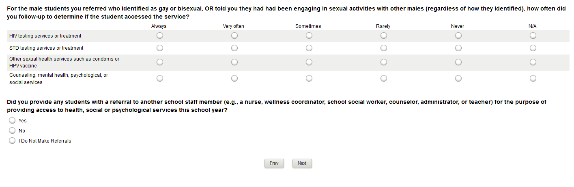This screenshot has width=574, height=187.
Task: Select Rarely for Counseling, mental health services
Action: coord(383,78)
